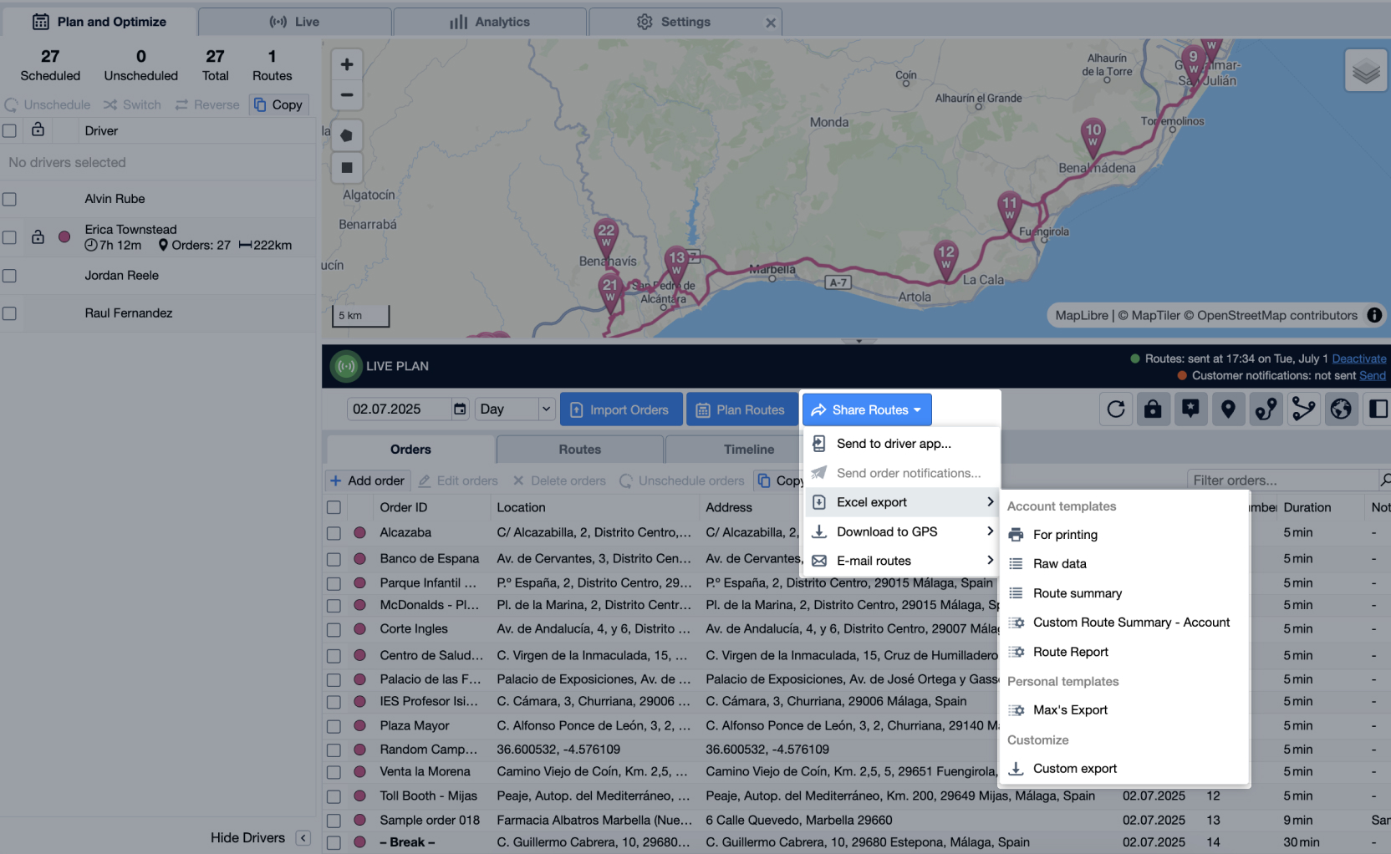Select the polygon drawing tool on the map
The width and height of the screenshot is (1391, 854).
(347, 135)
